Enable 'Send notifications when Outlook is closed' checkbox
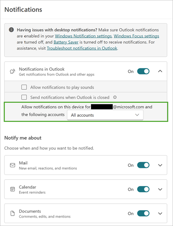 click(24, 97)
